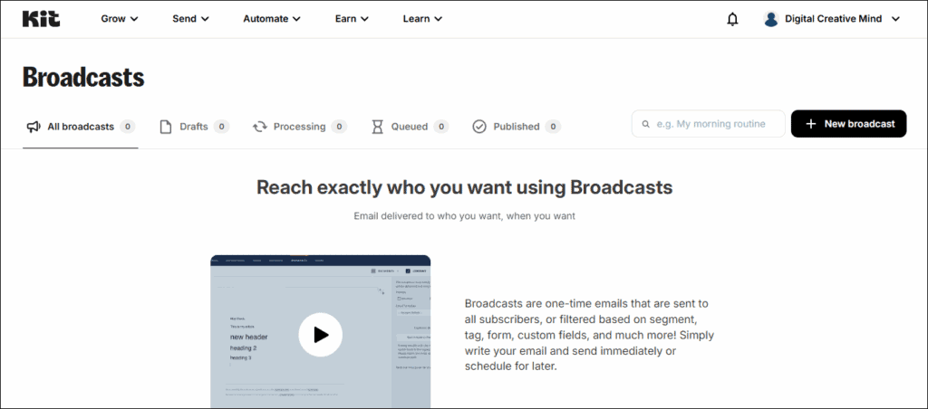
Task: Click 'Reach exactly who you want' heading
Action: point(465,187)
